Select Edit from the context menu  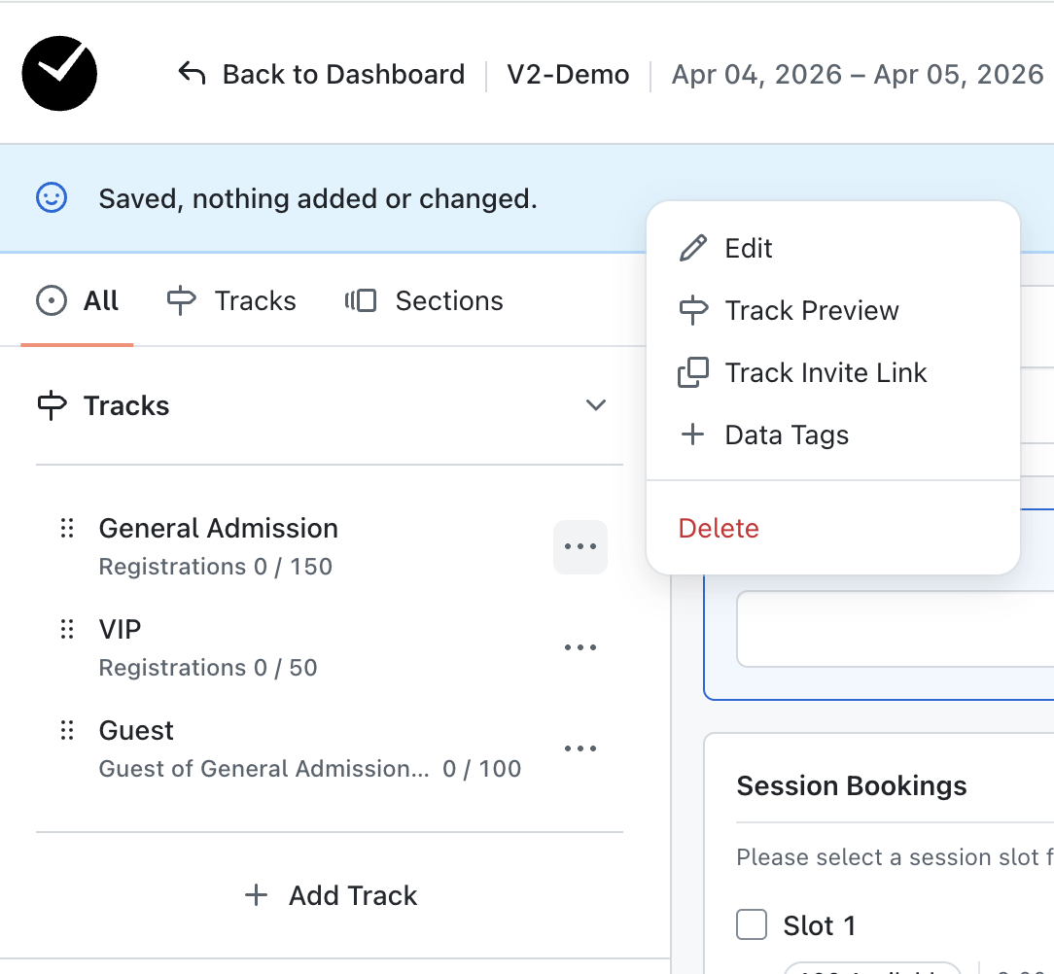pyautogui.click(x=749, y=249)
